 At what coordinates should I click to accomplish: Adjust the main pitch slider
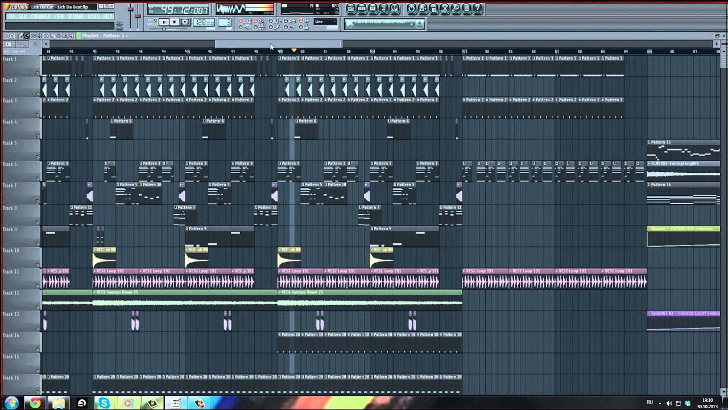(138, 15)
